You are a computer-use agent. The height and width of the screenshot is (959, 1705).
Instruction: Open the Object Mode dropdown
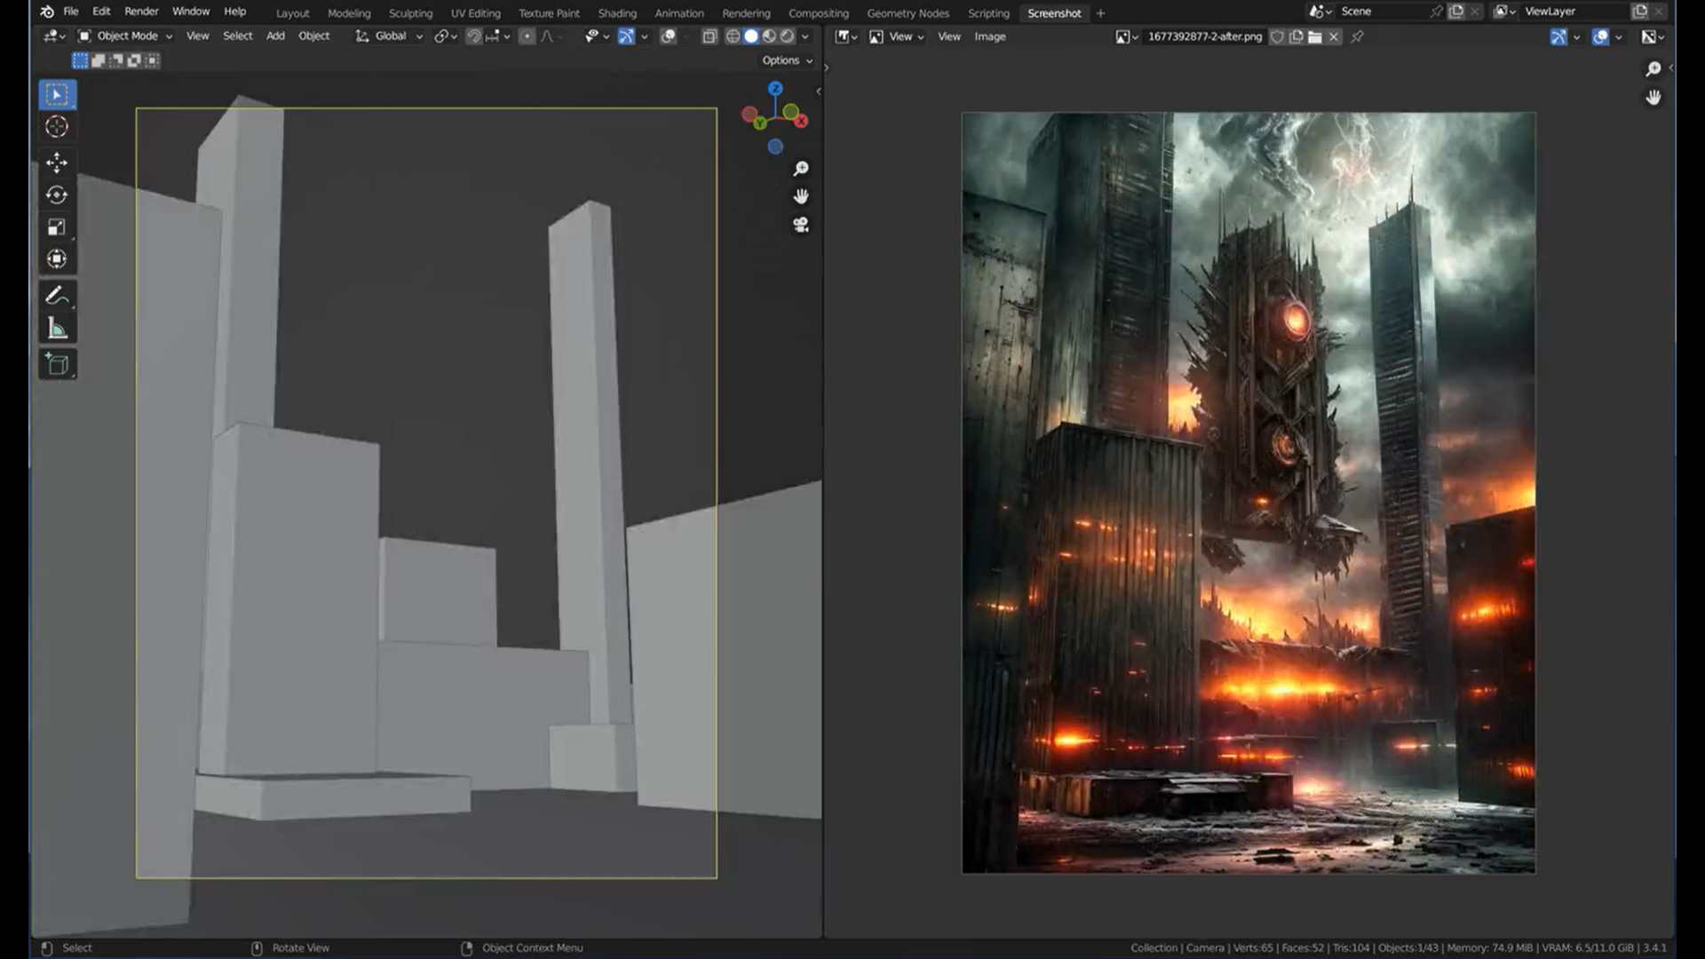click(x=125, y=36)
